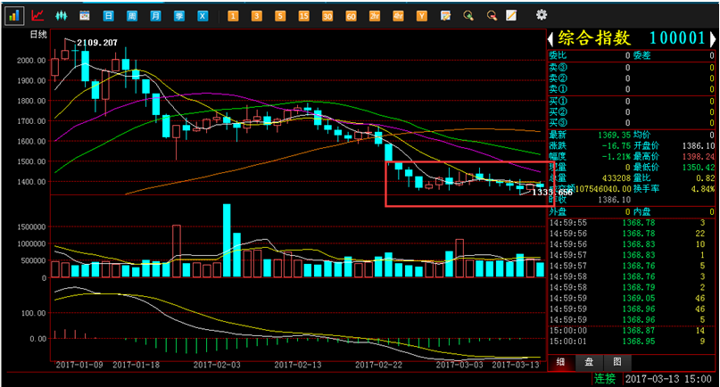Switch to red line chart view

(37, 16)
